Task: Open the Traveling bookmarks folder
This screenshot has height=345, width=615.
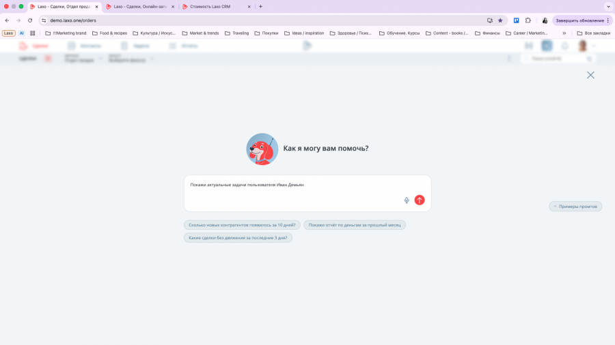Action: pyautogui.click(x=237, y=33)
